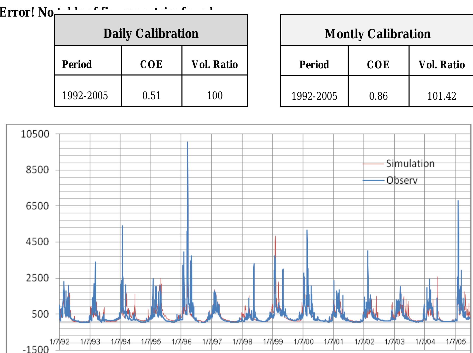Click the 101.42 Vol. Ratio cell
Image resolution: width=473 pixels, height=353 pixels.
[x=441, y=96]
